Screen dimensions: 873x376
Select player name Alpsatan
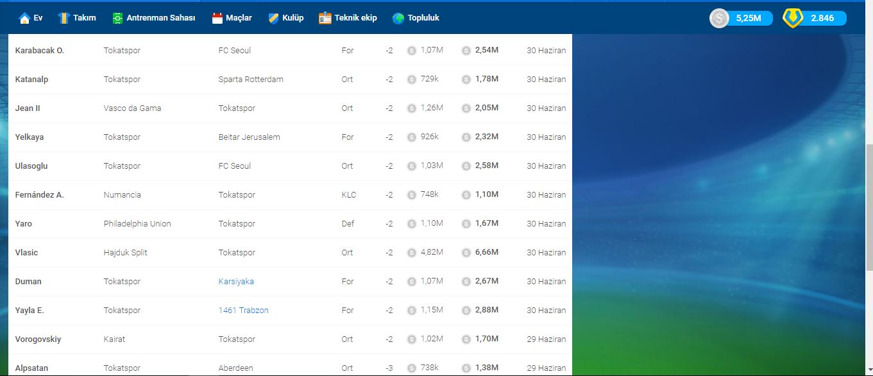point(31,368)
